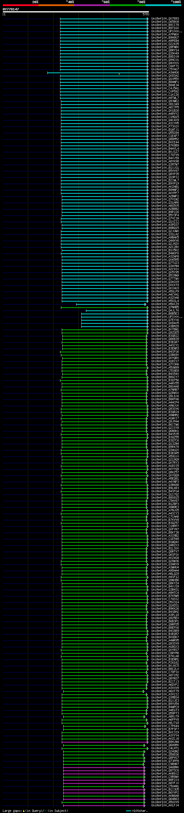This screenshot has height=813, width=184.
Task: Click label UniRef100_B1WTJ1
Action: (x=165, y=129)
